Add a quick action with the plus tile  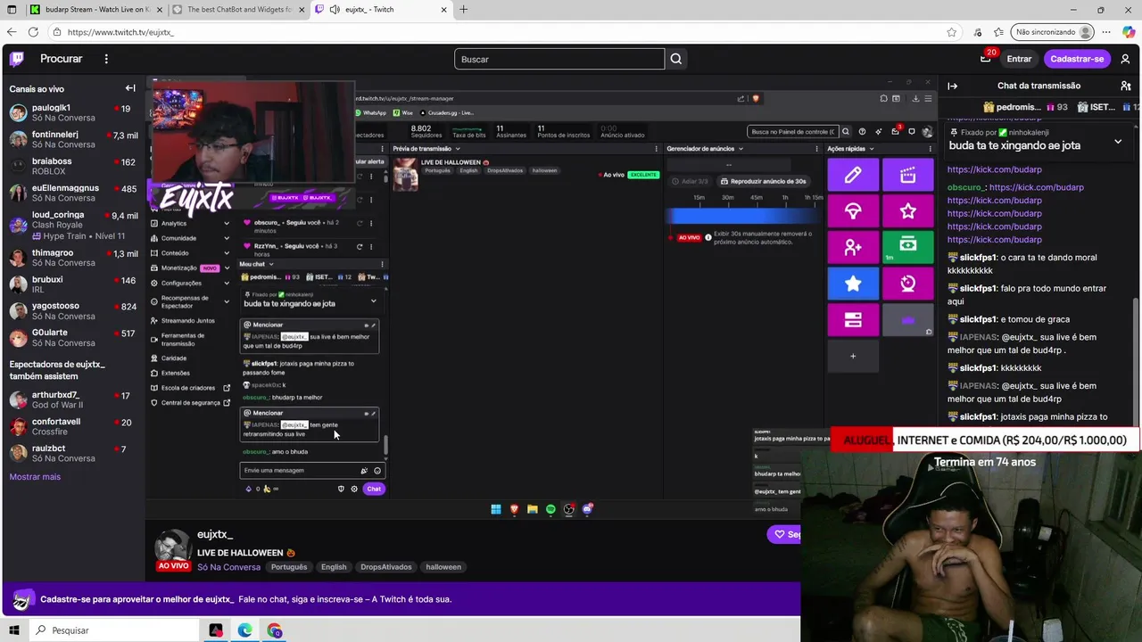coord(853,356)
